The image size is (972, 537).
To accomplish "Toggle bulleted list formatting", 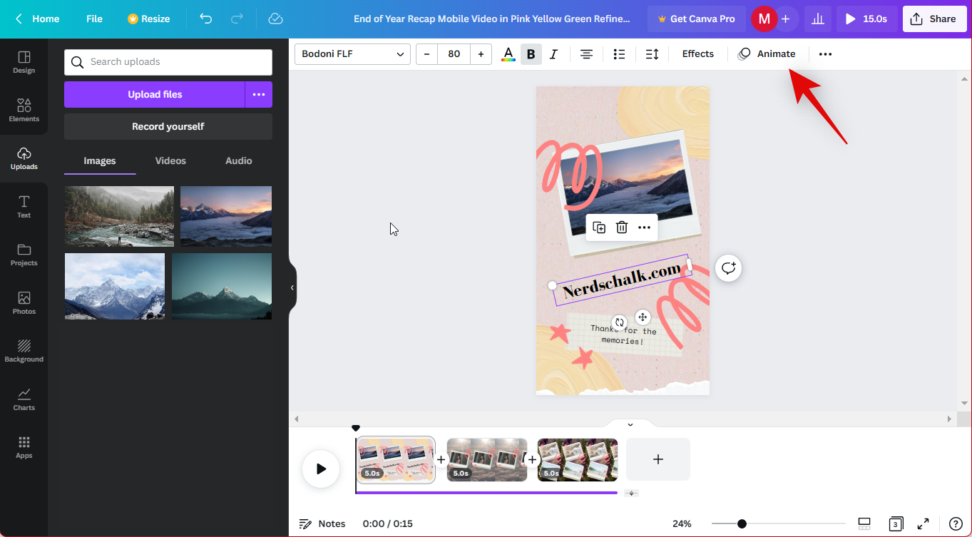I will tap(619, 54).
